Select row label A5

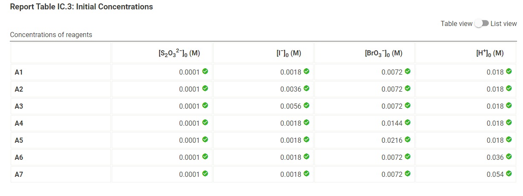19,141
